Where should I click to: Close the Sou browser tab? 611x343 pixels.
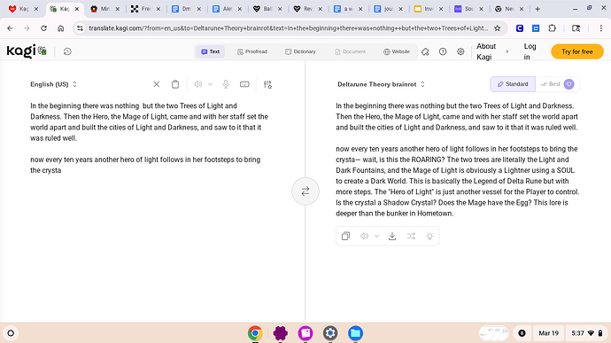coord(481,9)
